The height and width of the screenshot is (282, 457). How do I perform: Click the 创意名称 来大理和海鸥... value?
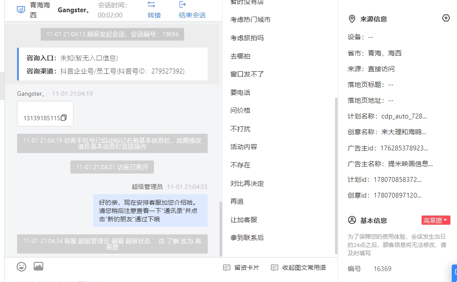pos(404,132)
